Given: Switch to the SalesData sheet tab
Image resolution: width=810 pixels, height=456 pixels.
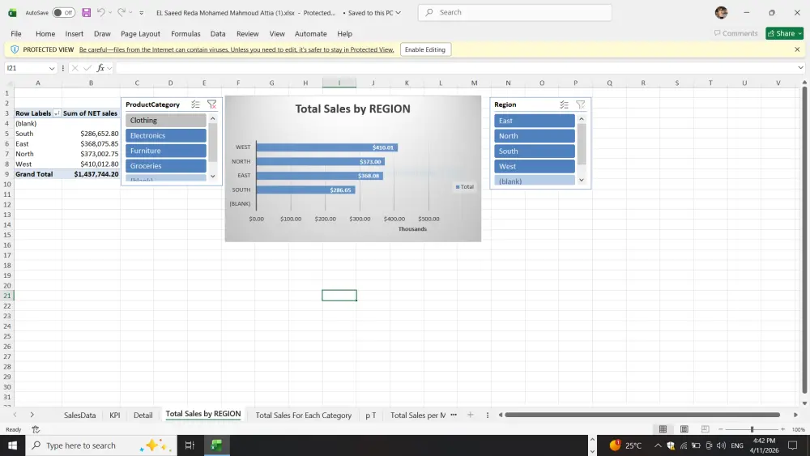Looking at the screenshot, I should 79,416.
